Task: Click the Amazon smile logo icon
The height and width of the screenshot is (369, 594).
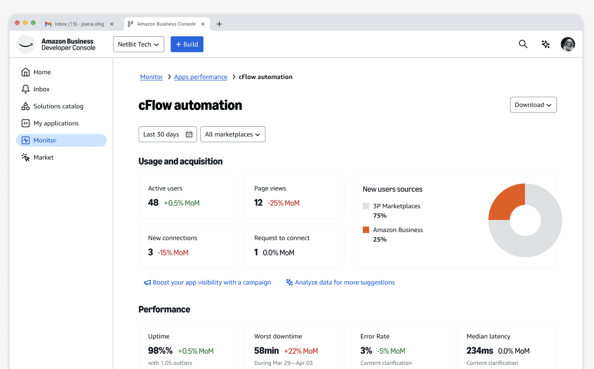Action: click(x=26, y=44)
